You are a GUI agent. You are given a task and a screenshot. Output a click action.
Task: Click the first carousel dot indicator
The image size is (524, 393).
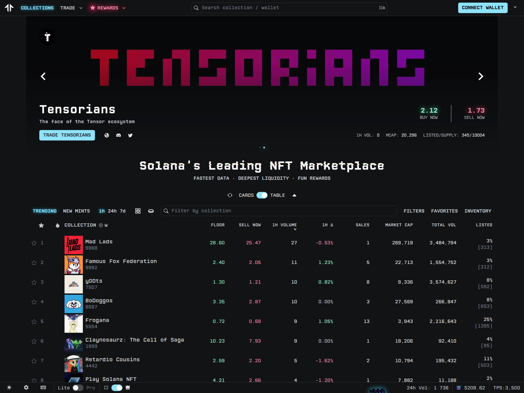pyautogui.click(x=260, y=147)
